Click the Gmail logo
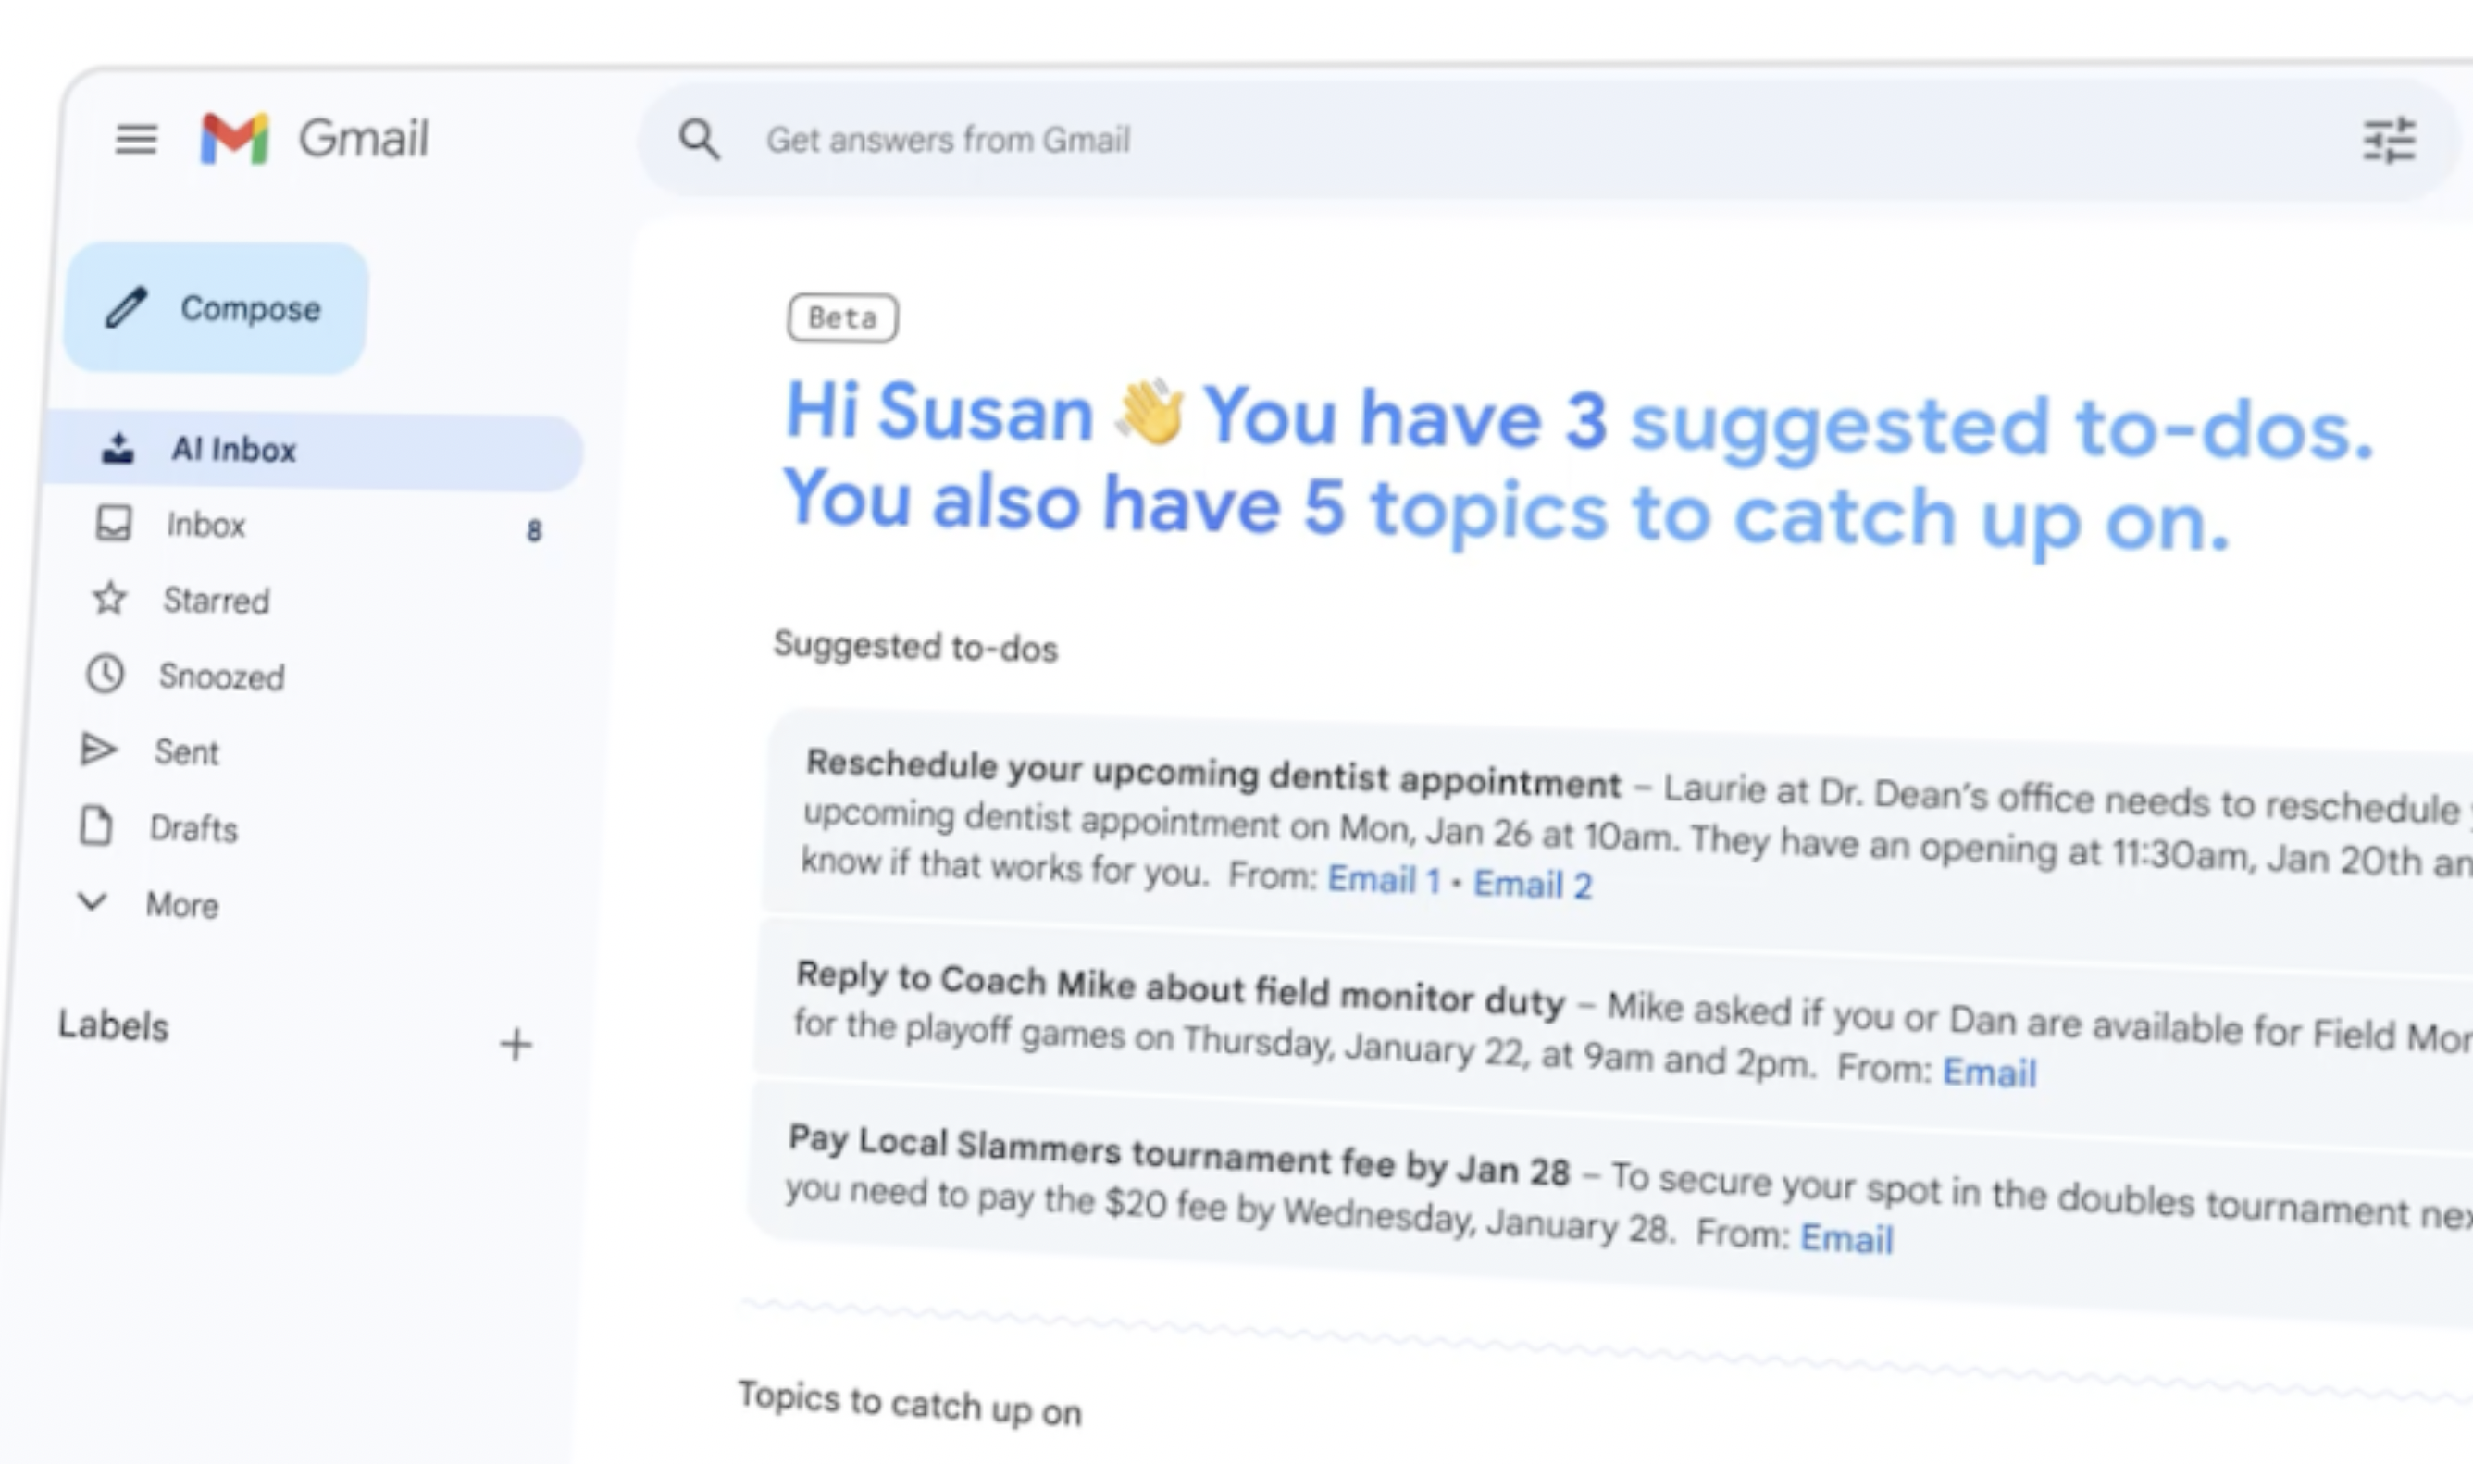The height and width of the screenshot is (1464, 2473). point(314,138)
